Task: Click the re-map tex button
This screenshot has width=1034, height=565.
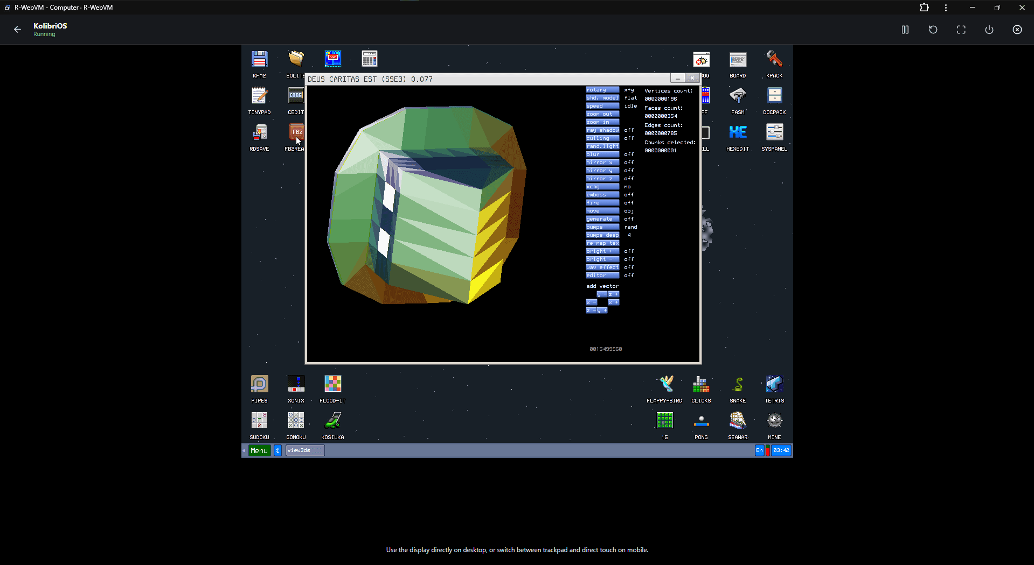Action: (602, 243)
